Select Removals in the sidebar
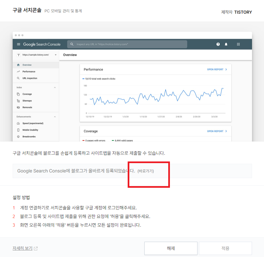Image resolution: width=264 pixels, height=257 pixels. click(x=36, y=107)
